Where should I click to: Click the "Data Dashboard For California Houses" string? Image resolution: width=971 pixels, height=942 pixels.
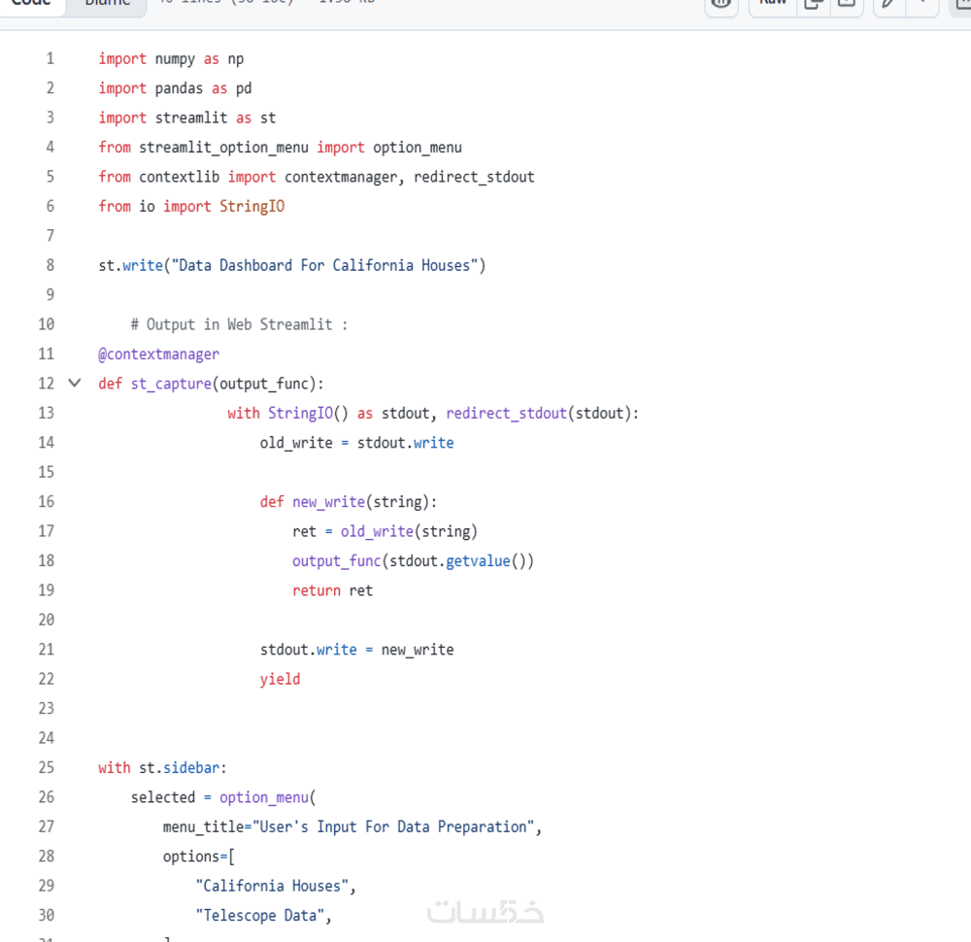[x=324, y=266]
